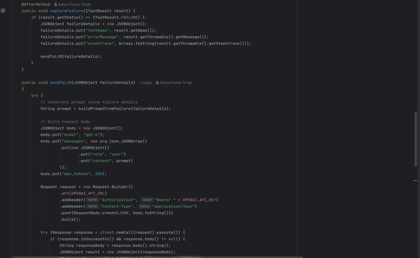
Task: Click author hint next to @AfterMethod annotation
Action: click(72, 4)
